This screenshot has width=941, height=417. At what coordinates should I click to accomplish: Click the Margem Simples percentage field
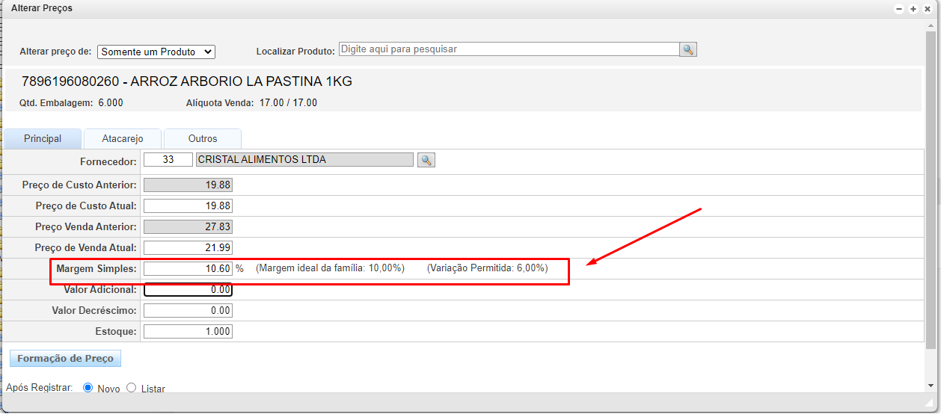[188, 268]
